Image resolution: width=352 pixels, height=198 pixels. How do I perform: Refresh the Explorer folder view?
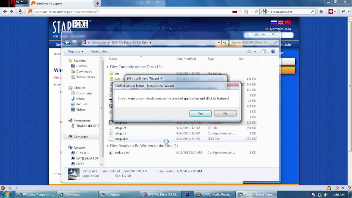225,43
